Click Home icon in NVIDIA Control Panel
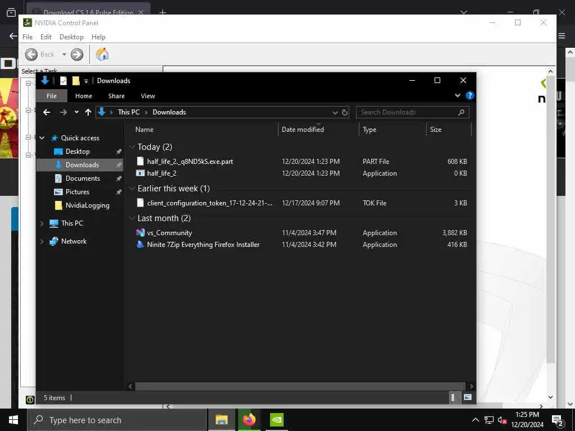The image size is (575, 431). click(x=102, y=54)
